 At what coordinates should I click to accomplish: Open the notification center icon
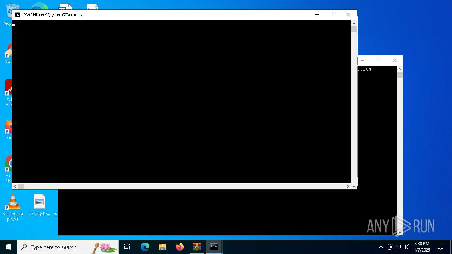pos(440,247)
